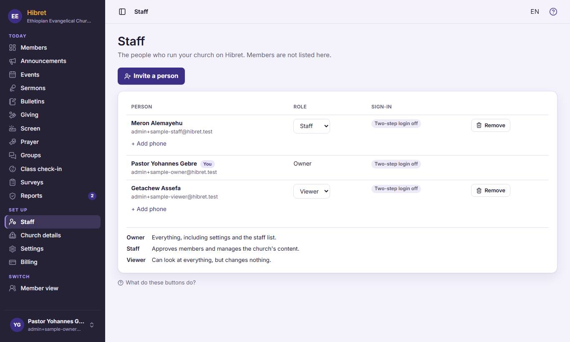This screenshot has width=570, height=342.
Task: Click the Invite a person button
Action: click(151, 76)
